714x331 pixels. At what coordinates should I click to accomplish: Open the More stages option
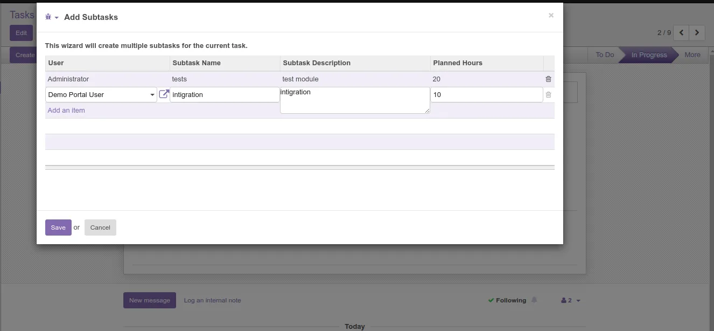[x=692, y=55]
